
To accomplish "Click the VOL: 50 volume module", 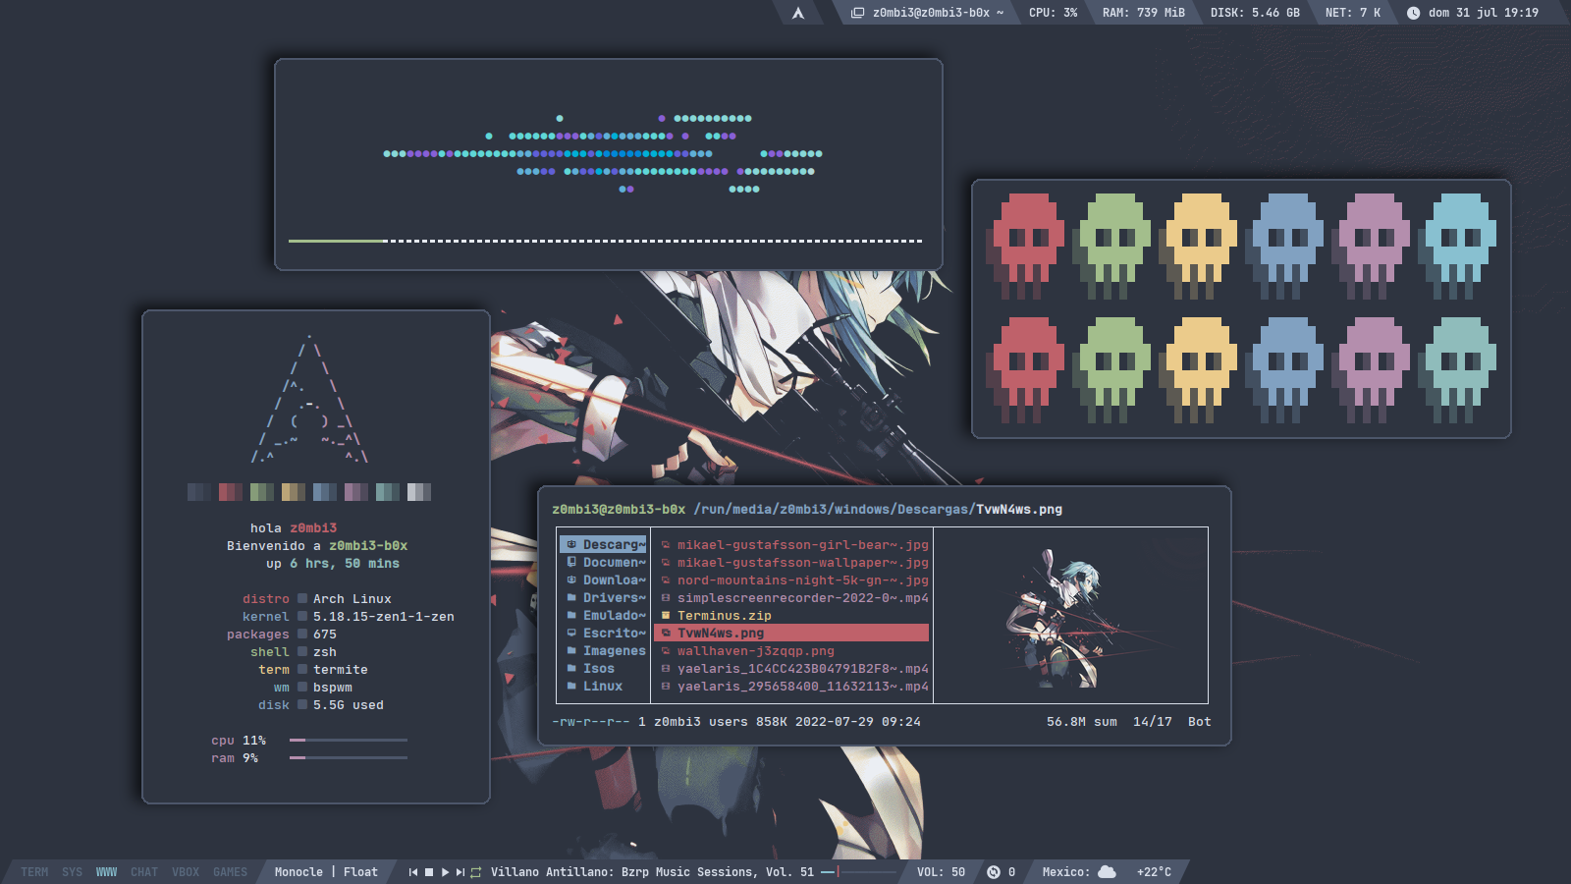I will click(x=941, y=872).
